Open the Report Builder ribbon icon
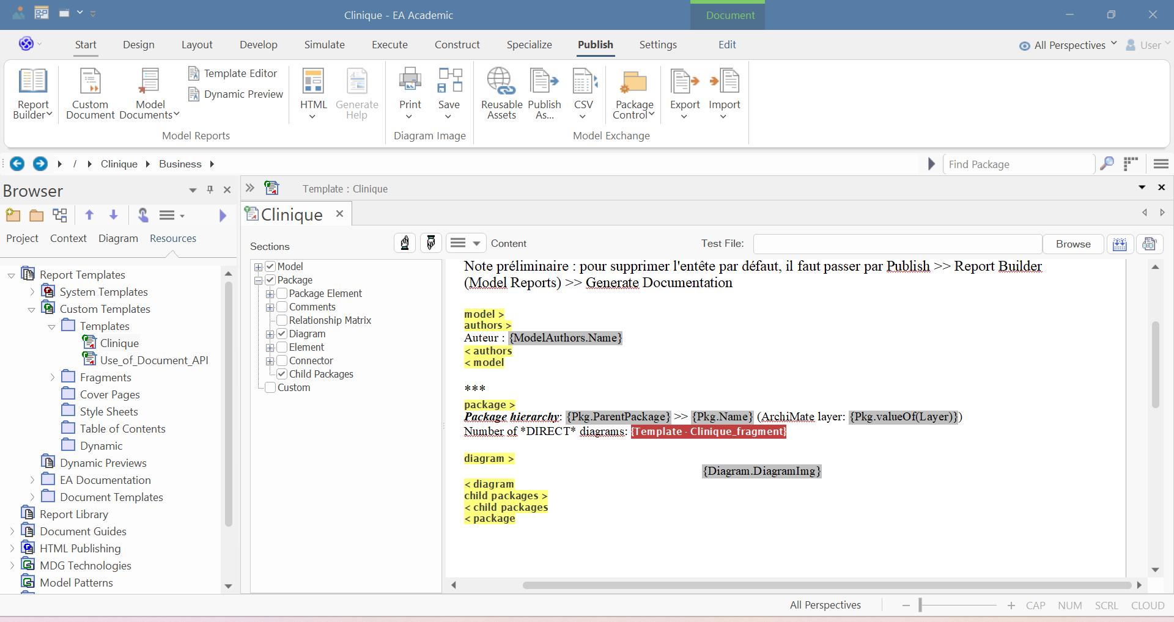This screenshot has height=622, width=1174. coord(33,93)
